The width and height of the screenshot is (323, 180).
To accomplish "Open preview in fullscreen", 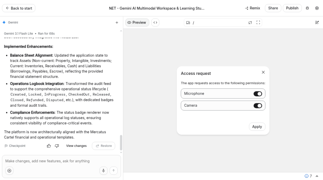I will point(258,22).
